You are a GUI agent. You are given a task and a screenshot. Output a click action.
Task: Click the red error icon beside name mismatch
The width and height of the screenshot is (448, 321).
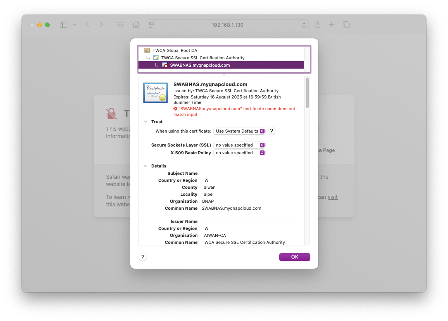[x=175, y=109]
